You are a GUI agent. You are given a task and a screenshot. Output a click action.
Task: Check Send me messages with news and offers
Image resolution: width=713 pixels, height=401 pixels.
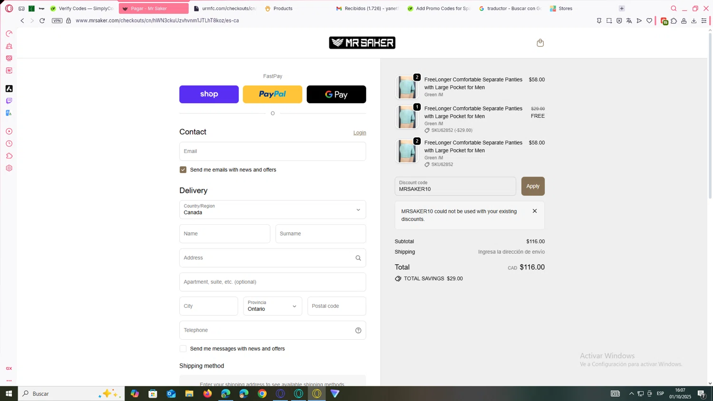point(183,349)
